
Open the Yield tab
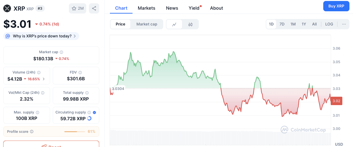click(194, 8)
